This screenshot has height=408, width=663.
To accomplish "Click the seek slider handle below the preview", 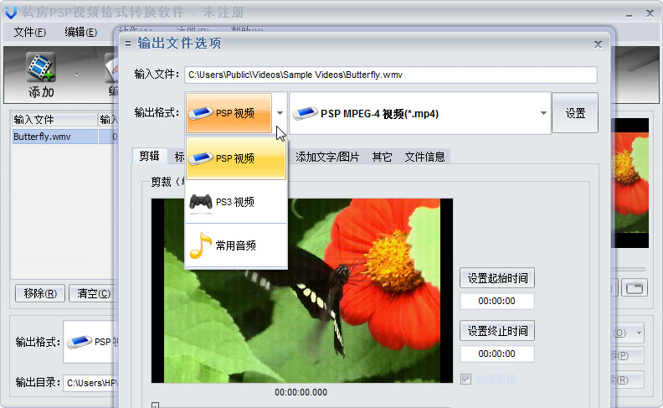I will tap(155, 405).
